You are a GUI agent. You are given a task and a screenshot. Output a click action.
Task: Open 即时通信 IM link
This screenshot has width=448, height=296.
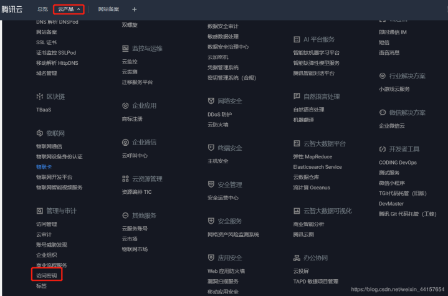[393, 32]
